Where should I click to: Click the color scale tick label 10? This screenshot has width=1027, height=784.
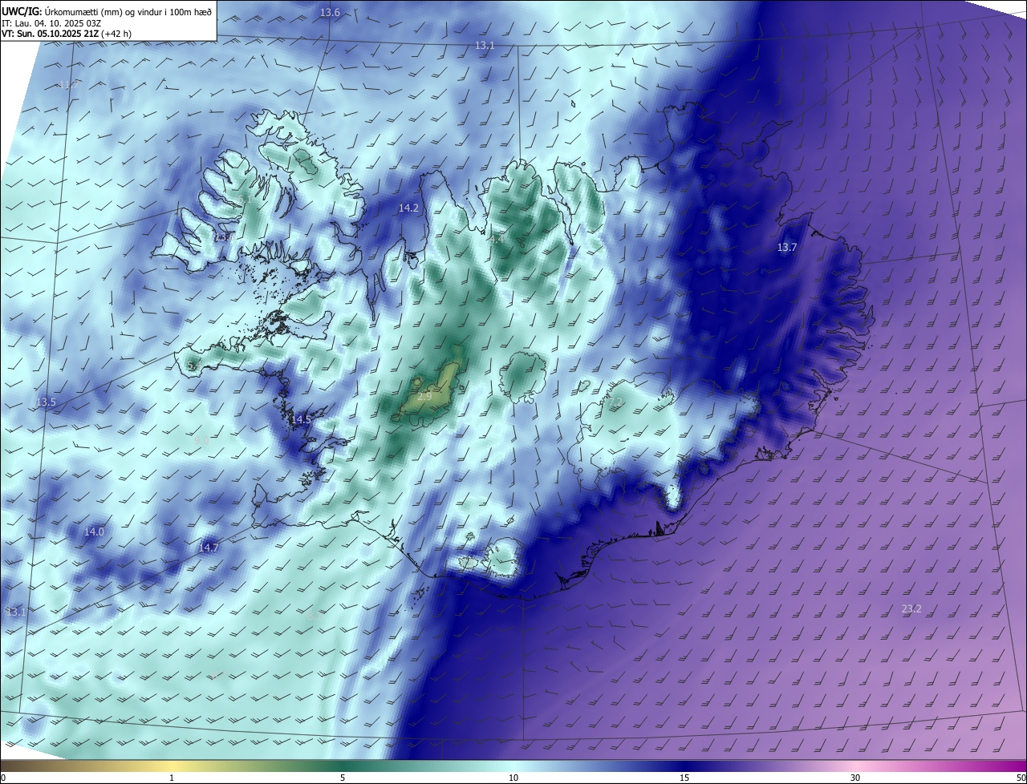pyautogui.click(x=513, y=778)
